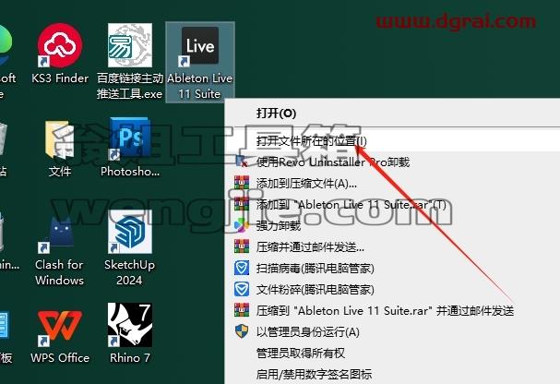Image resolution: width=560 pixels, height=384 pixels.
Task: Click the "Clash for Windows" icon label
Action: pyautogui.click(x=59, y=272)
